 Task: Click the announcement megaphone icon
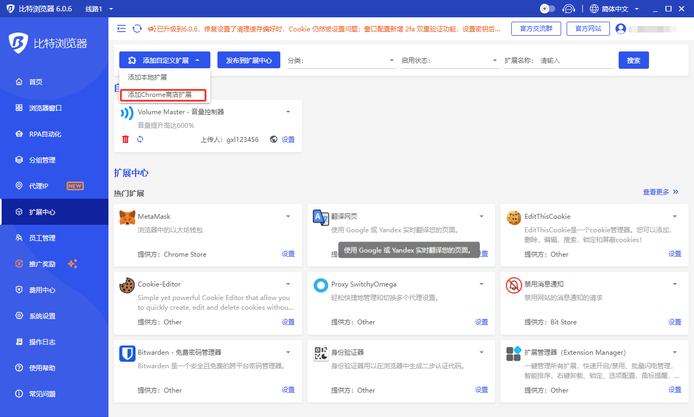tap(152, 29)
